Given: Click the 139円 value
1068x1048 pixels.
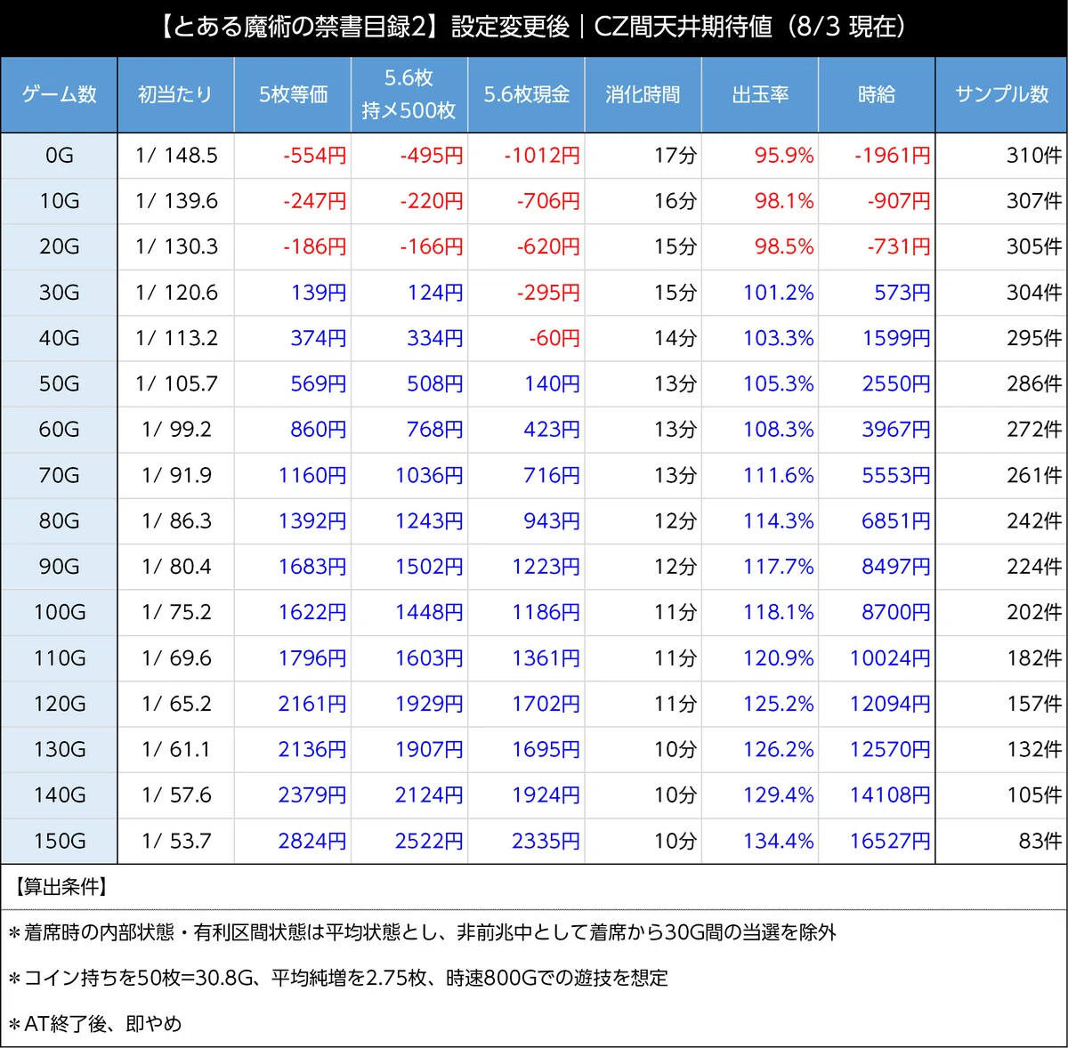Looking at the screenshot, I should (x=319, y=293).
